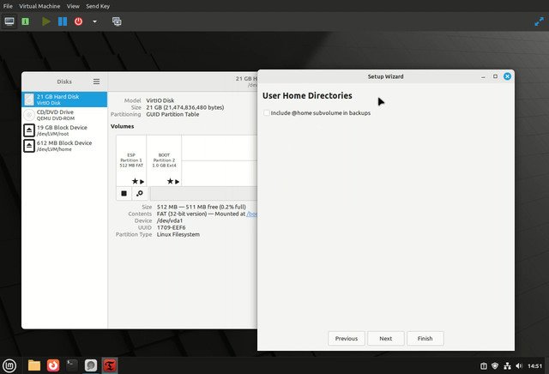Open the Virtual Machine menu

(x=39, y=6)
